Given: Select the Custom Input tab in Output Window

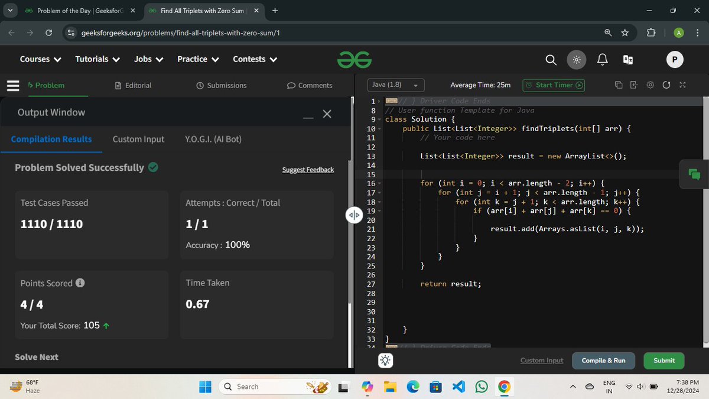Looking at the screenshot, I should click(x=138, y=139).
